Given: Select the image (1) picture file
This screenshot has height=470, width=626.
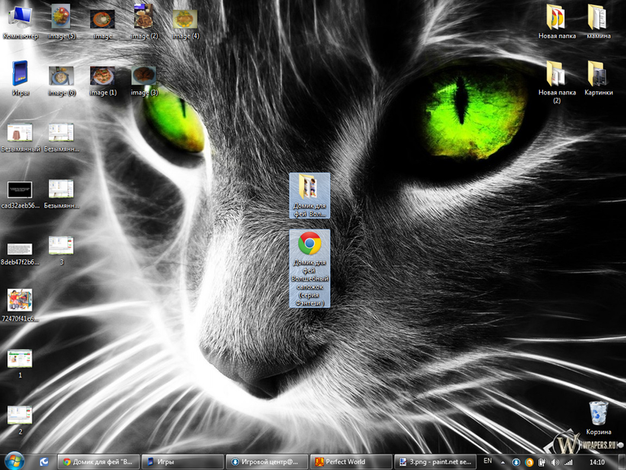Looking at the screenshot, I should pyautogui.click(x=102, y=81).
